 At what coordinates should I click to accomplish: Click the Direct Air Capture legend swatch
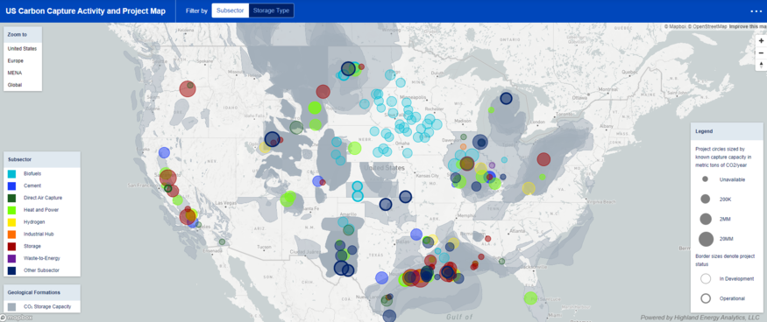pyautogui.click(x=11, y=198)
